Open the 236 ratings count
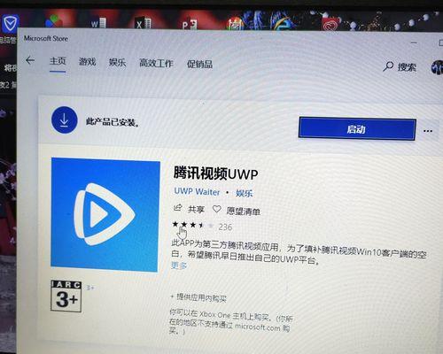 [225, 227]
